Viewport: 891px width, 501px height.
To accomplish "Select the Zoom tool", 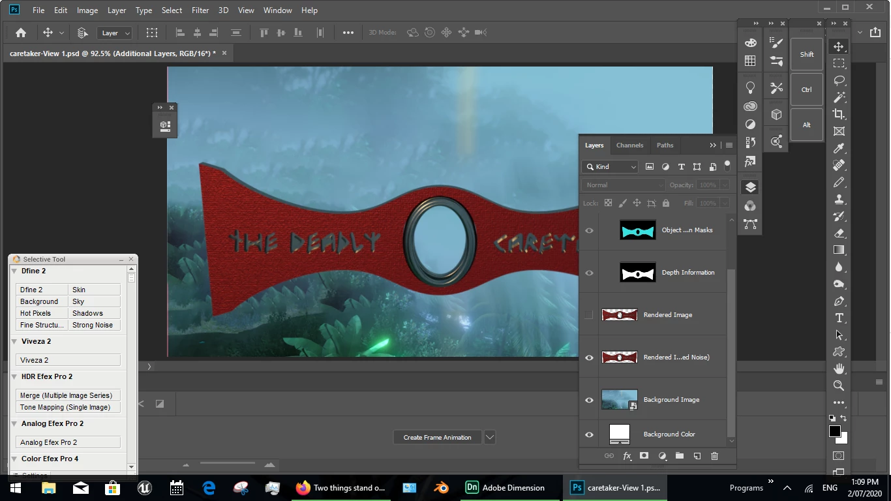I will [x=839, y=386].
